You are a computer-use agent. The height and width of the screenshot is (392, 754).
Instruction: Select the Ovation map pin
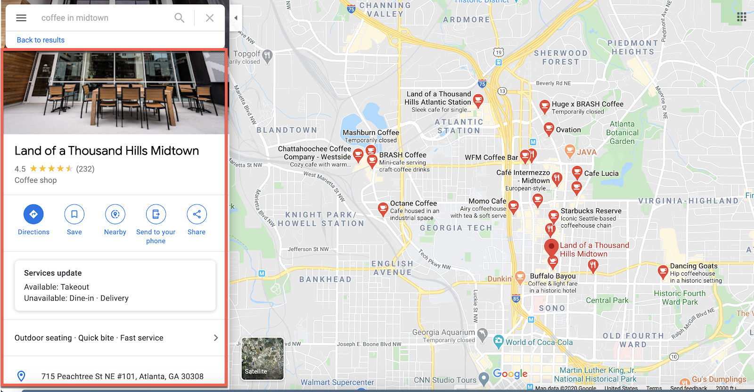(549, 129)
